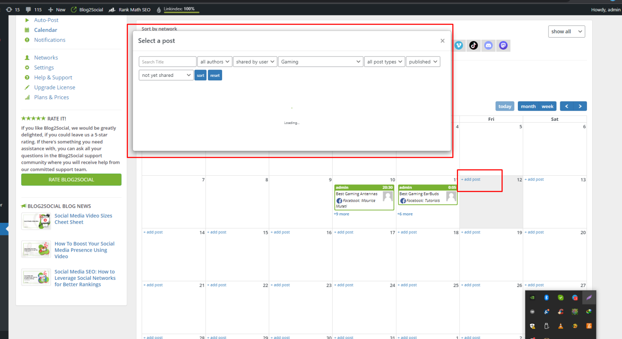Open the shared by user dropdown
The height and width of the screenshot is (339, 622).
point(255,62)
